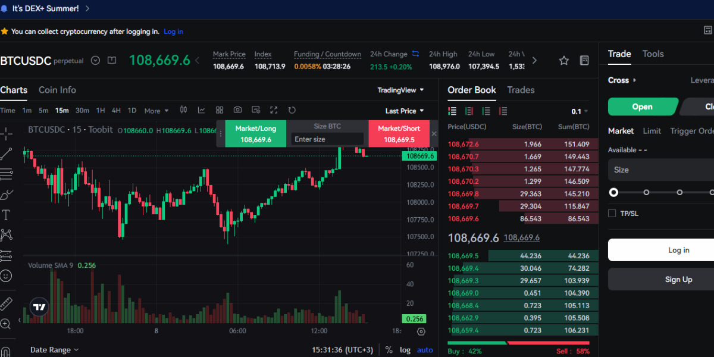Select the Market/Long buy button
The height and width of the screenshot is (357, 714).
pyautogui.click(x=255, y=133)
